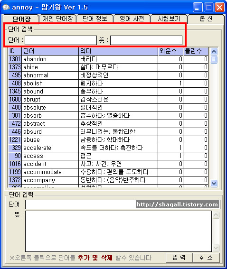Go to the 시험보기 tab
The width and height of the screenshot is (227, 269).
169,19
